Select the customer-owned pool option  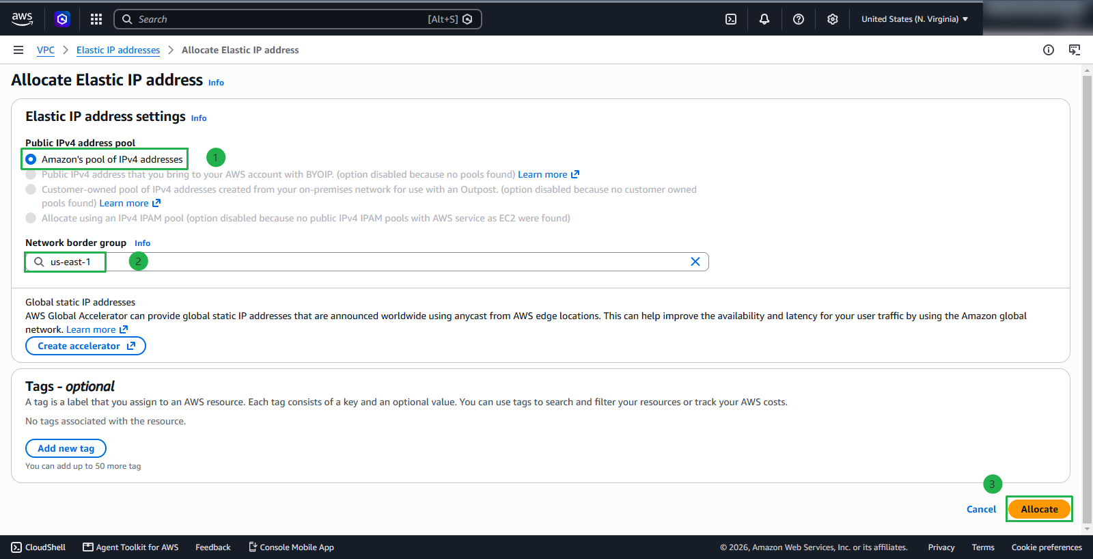pos(31,189)
